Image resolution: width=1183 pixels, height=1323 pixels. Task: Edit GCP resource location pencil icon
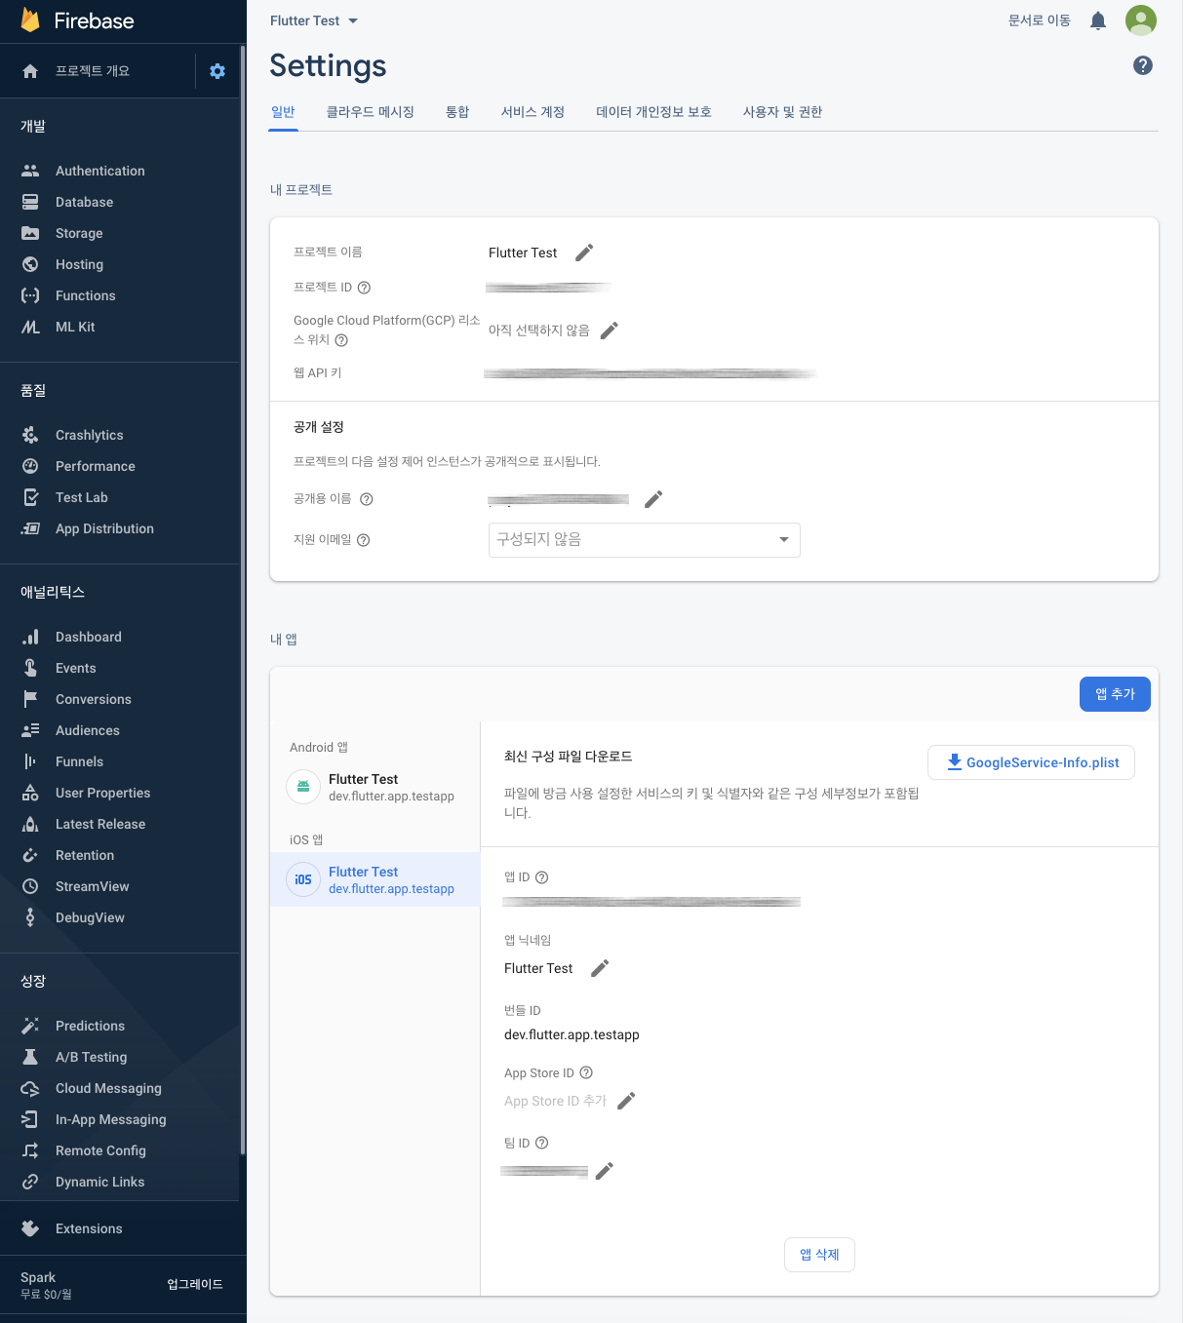(x=610, y=331)
